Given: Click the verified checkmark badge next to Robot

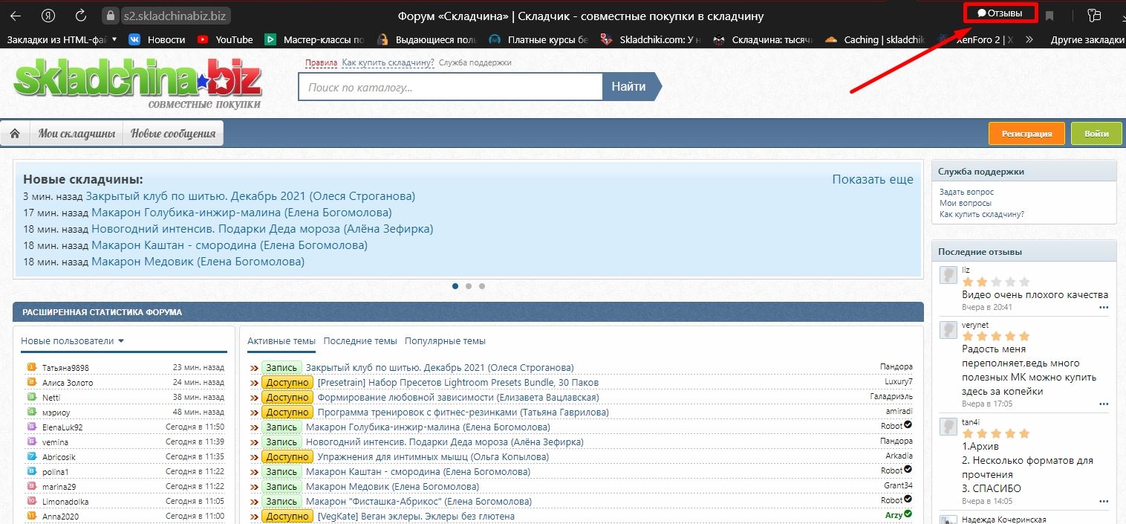Looking at the screenshot, I should (908, 427).
